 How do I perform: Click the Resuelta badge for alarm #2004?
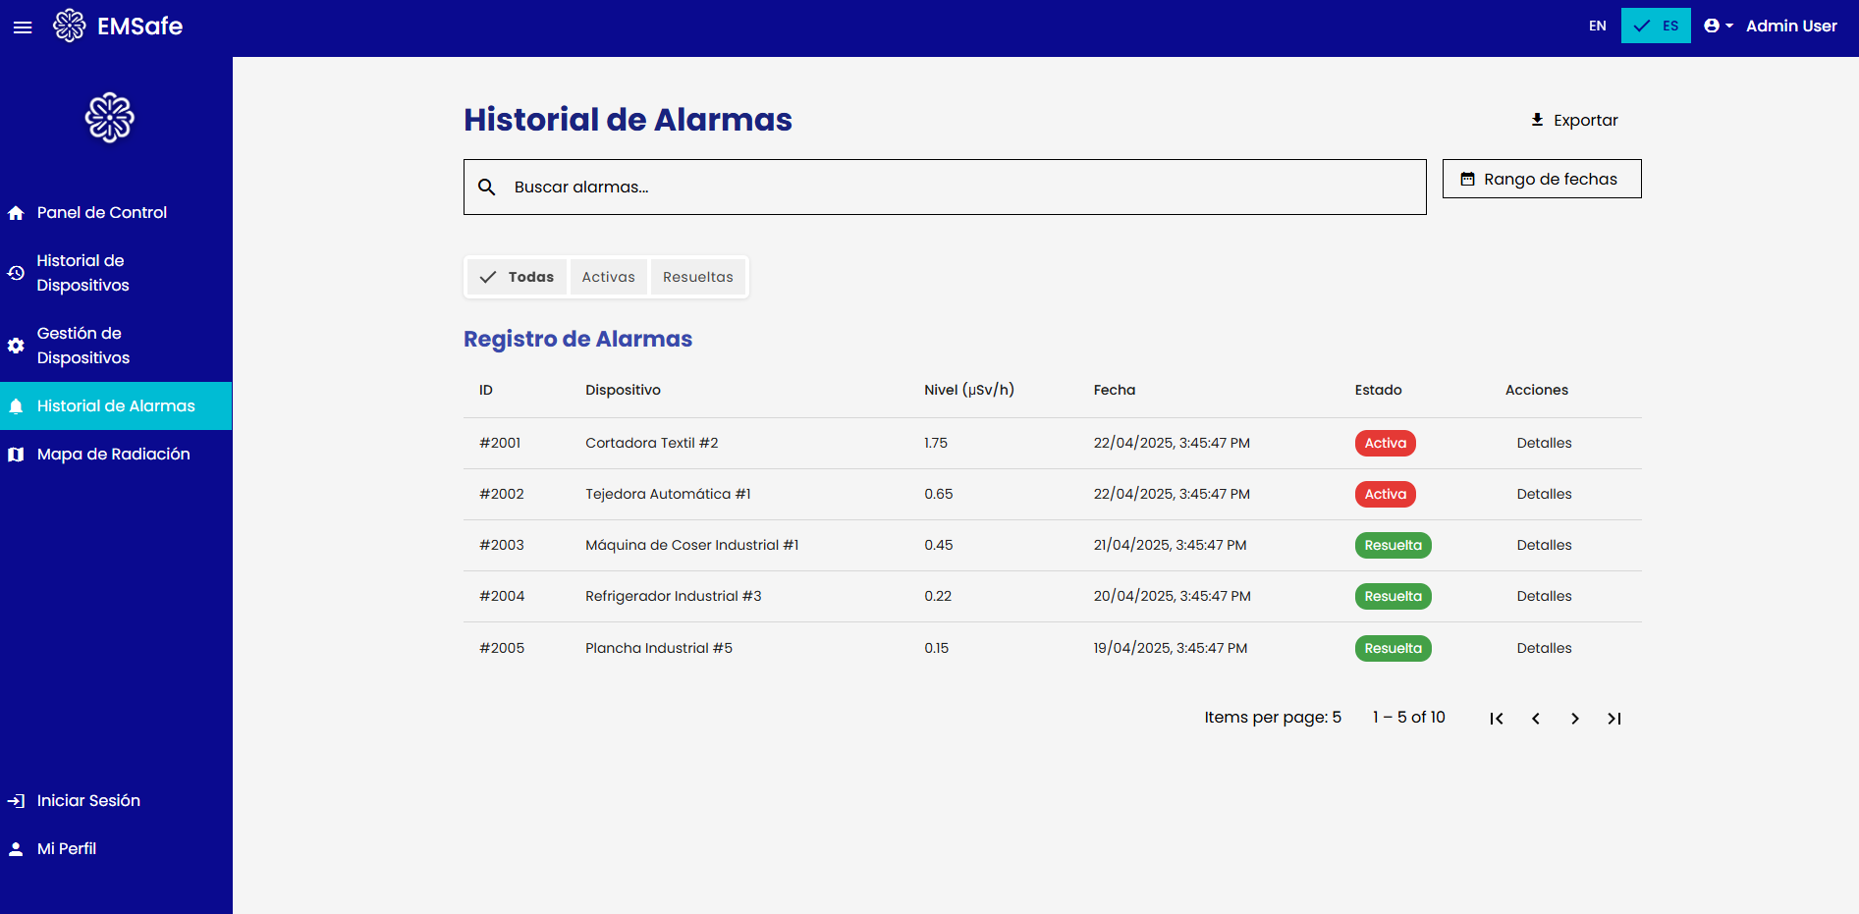coord(1393,597)
